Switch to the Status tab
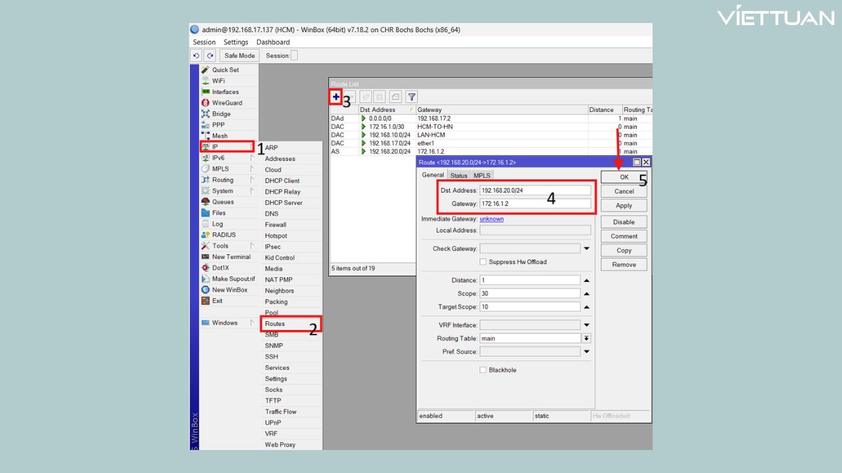 (458, 175)
